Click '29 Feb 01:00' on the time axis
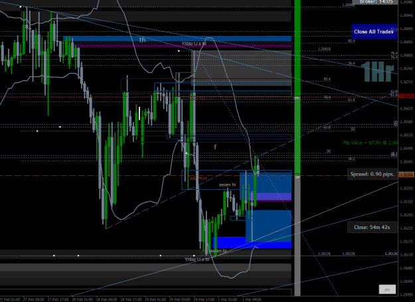415x302 pixels. [x=155, y=299]
